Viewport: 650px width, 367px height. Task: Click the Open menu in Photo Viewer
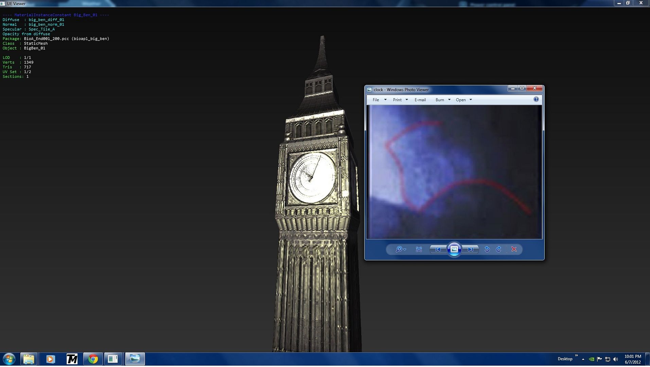(x=463, y=100)
